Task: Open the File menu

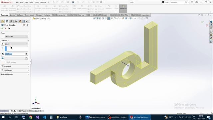Action: [17, 2]
